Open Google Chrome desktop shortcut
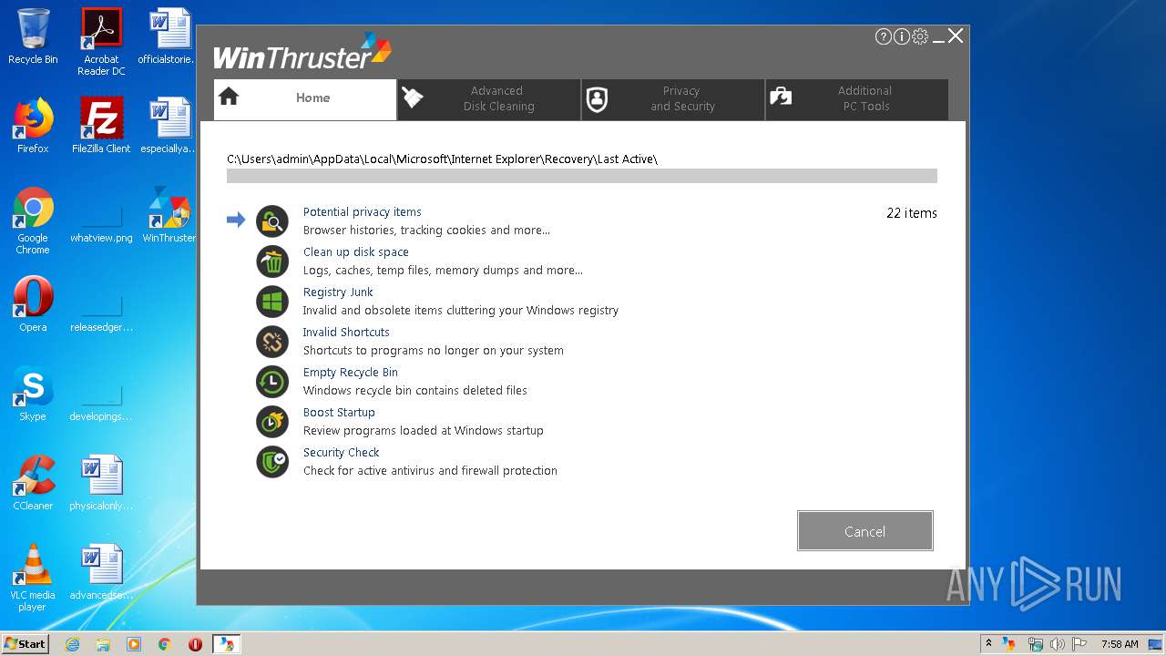 (x=33, y=220)
